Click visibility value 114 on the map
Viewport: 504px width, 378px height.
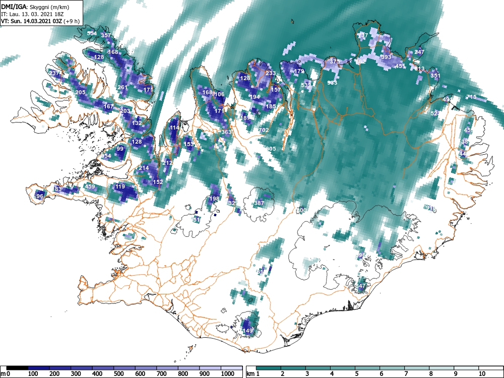tap(174, 128)
